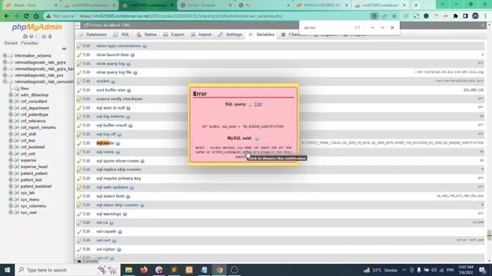Bookmark this page with star icon

point(394,16)
